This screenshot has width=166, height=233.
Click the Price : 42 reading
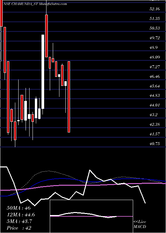19,228
